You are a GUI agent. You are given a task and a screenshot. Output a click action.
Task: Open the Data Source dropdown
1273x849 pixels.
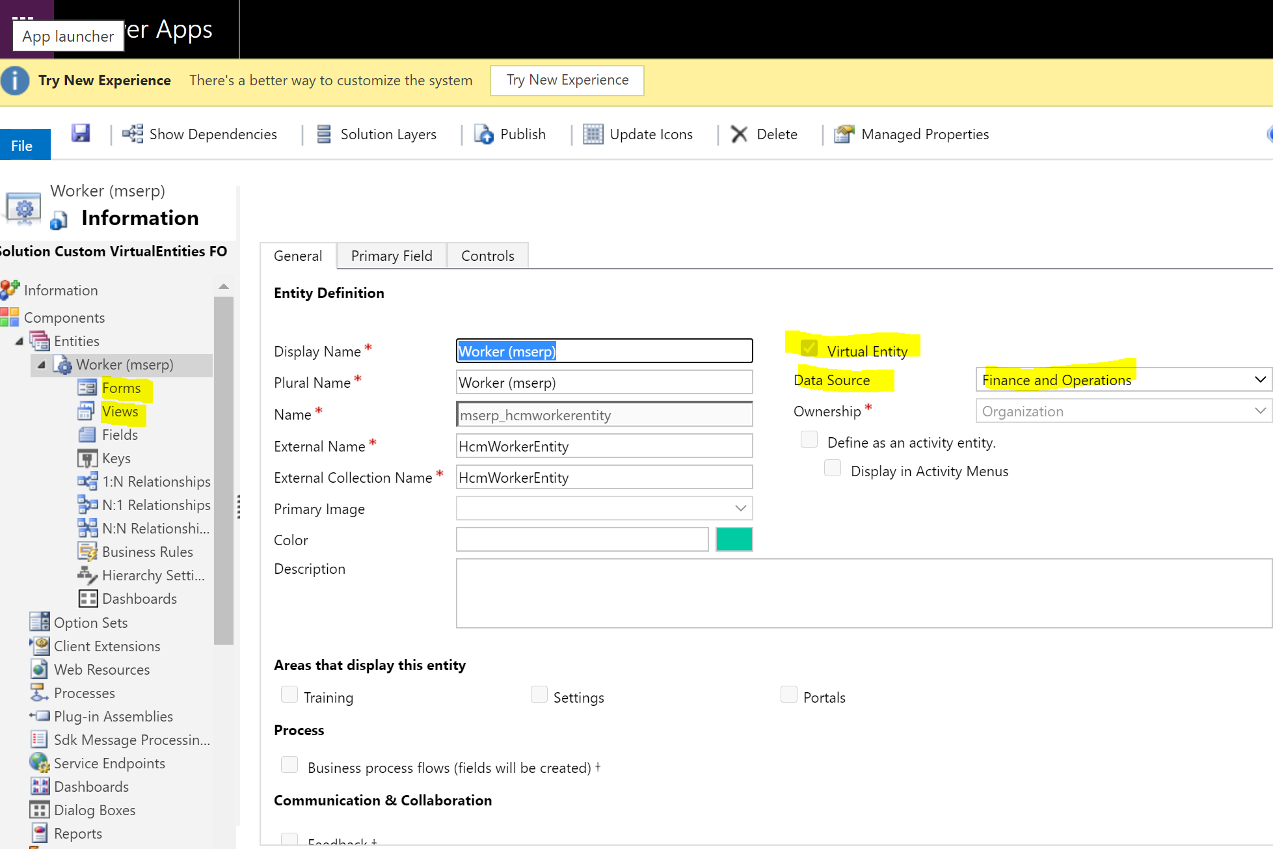coord(1123,380)
